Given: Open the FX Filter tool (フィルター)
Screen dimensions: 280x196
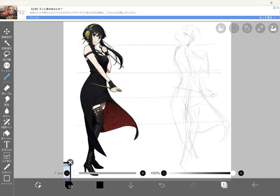Looking at the screenshot, I should (x=7, y=67).
